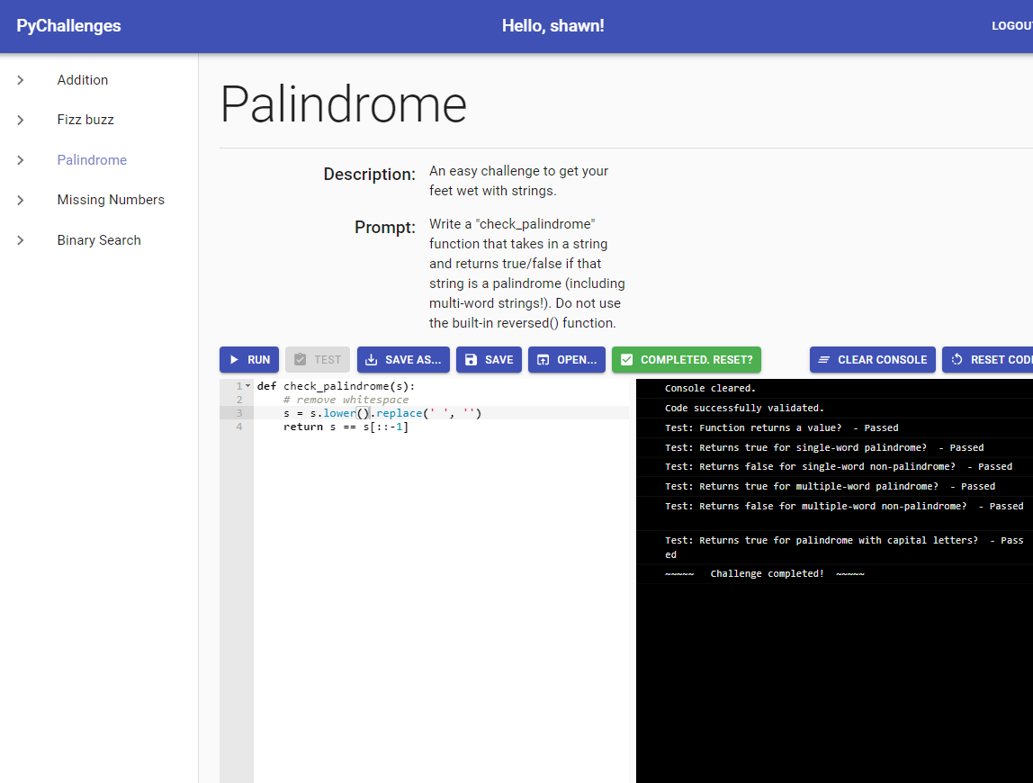Click the checkmark icon on Test button

tap(301, 360)
